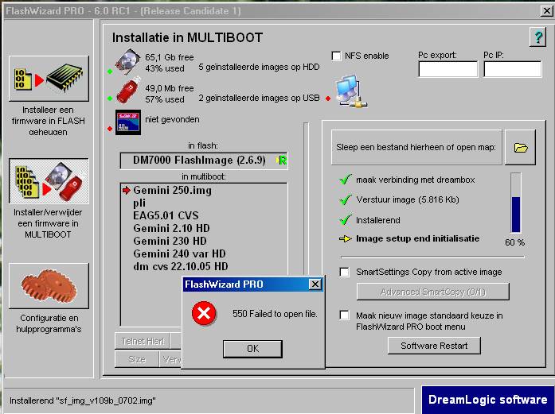Open folder browse icon button
This screenshot has width=555, height=414.
tap(520, 147)
